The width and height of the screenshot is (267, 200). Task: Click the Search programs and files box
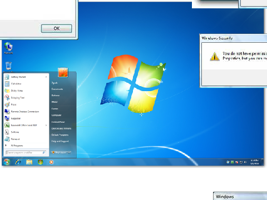click(26, 153)
